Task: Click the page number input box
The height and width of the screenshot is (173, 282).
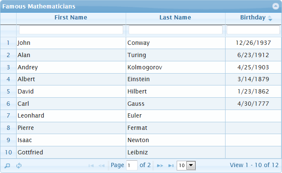Action: [x=132, y=165]
